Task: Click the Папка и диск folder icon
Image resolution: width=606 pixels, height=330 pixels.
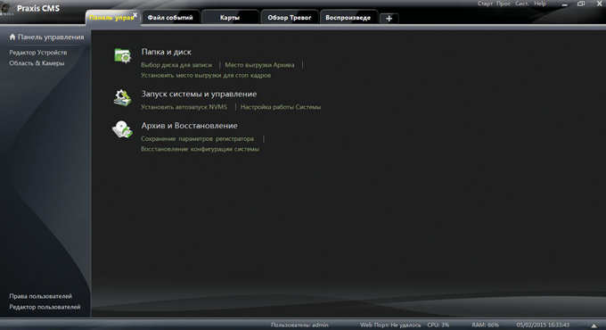Action: [x=122, y=55]
